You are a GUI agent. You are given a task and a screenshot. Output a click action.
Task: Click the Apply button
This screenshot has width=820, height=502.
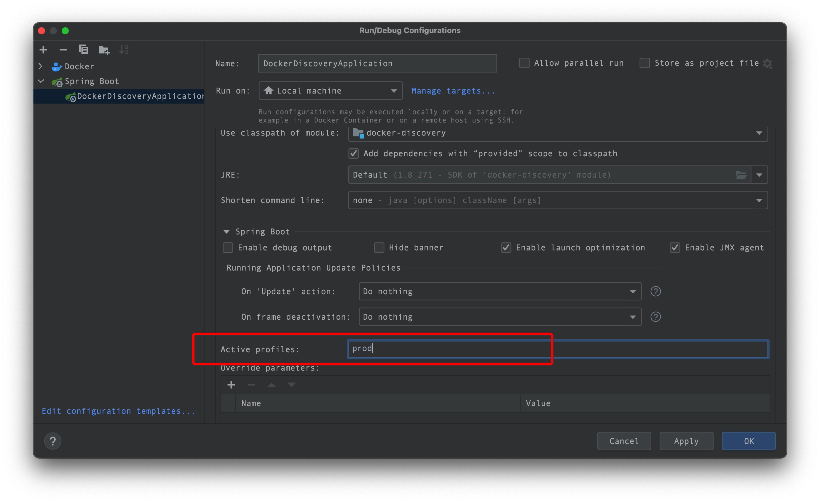click(686, 441)
